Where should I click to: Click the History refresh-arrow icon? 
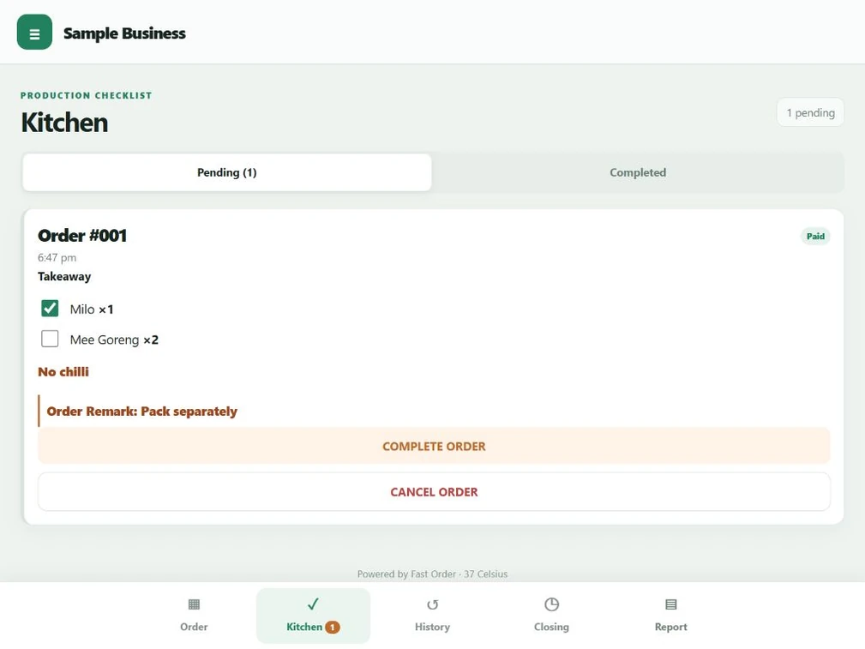pyautogui.click(x=432, y=605)
